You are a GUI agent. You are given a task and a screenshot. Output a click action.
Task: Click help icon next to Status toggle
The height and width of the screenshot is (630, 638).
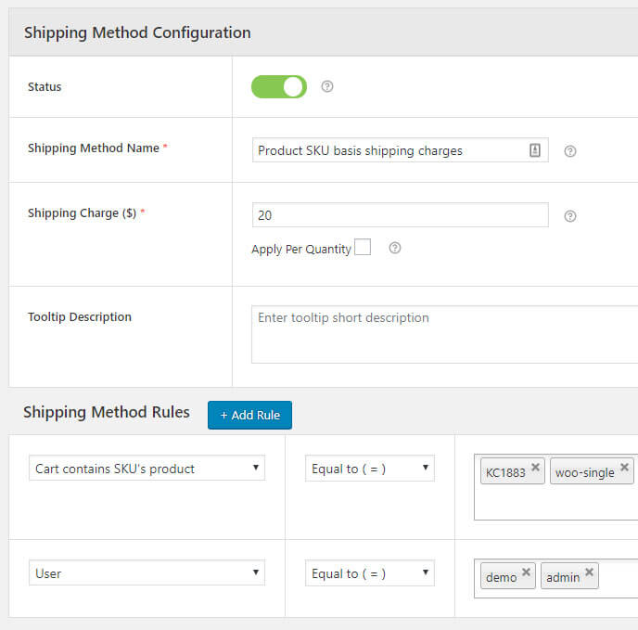pyautogui.click(x=326, y=86)
